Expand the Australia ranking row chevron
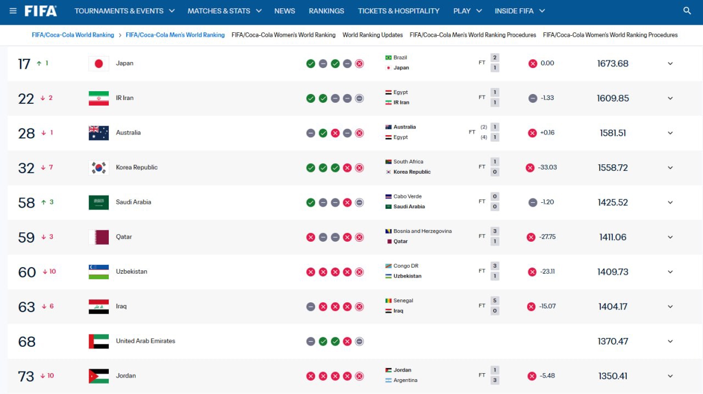Screen dimensions: 703x394 tap(670, 133)
